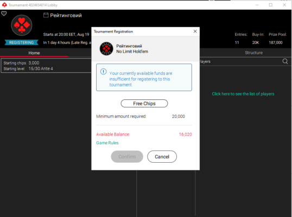
Task: Click the search magnifier in players panel
Action: point(285,61)
